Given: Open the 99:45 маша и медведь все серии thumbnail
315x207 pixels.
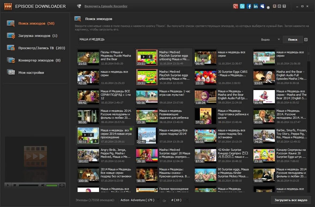Looking at the screenshot, I should click(206, 57).
